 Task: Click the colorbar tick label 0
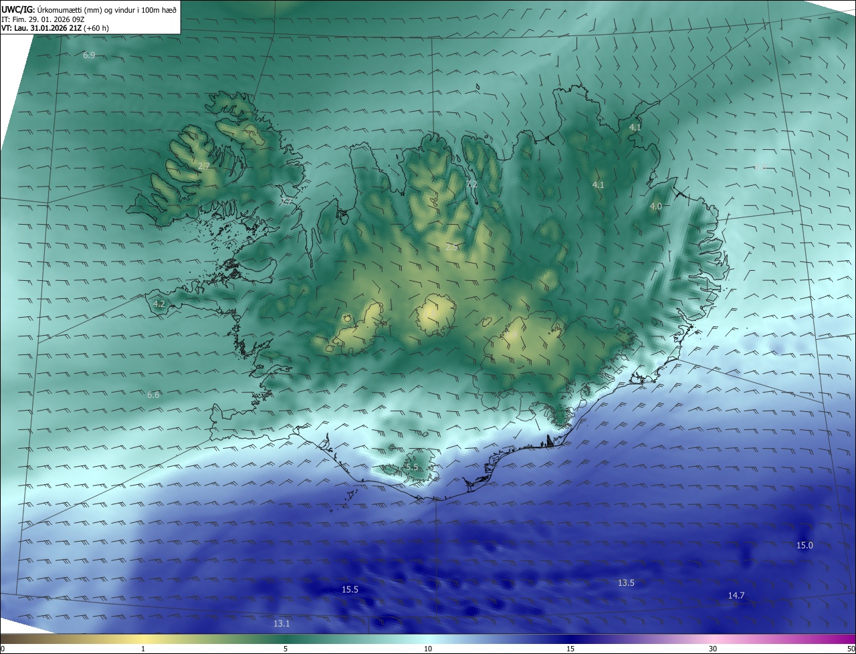[x=3, y=649]
